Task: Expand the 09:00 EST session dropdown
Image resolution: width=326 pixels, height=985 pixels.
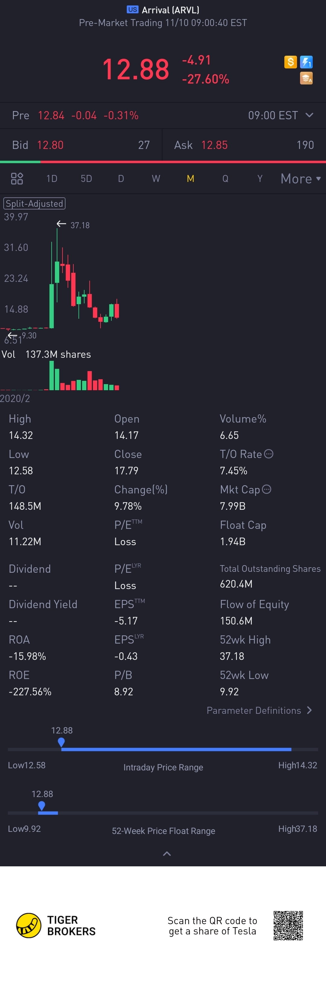Action: [x=281, y=115]
